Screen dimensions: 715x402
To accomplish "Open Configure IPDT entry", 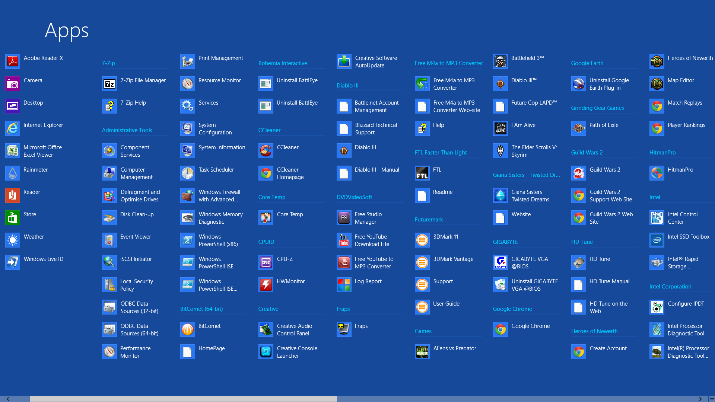I will [677, 307].
